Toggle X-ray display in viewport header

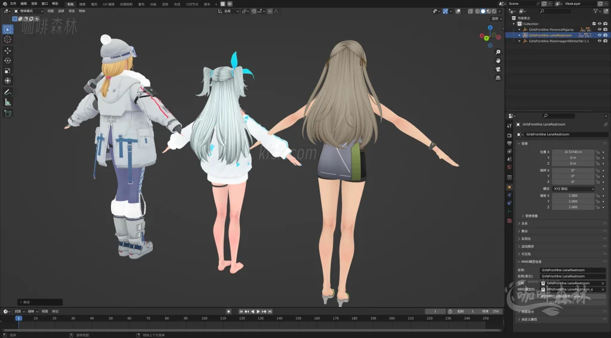pyautogui.click(x=470, y=11)
